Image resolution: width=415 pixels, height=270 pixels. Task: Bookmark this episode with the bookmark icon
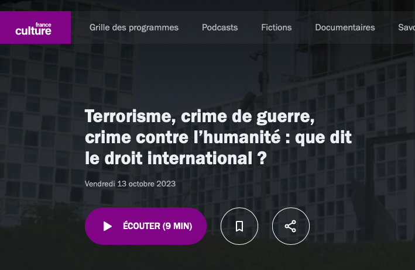pos(239,226)
